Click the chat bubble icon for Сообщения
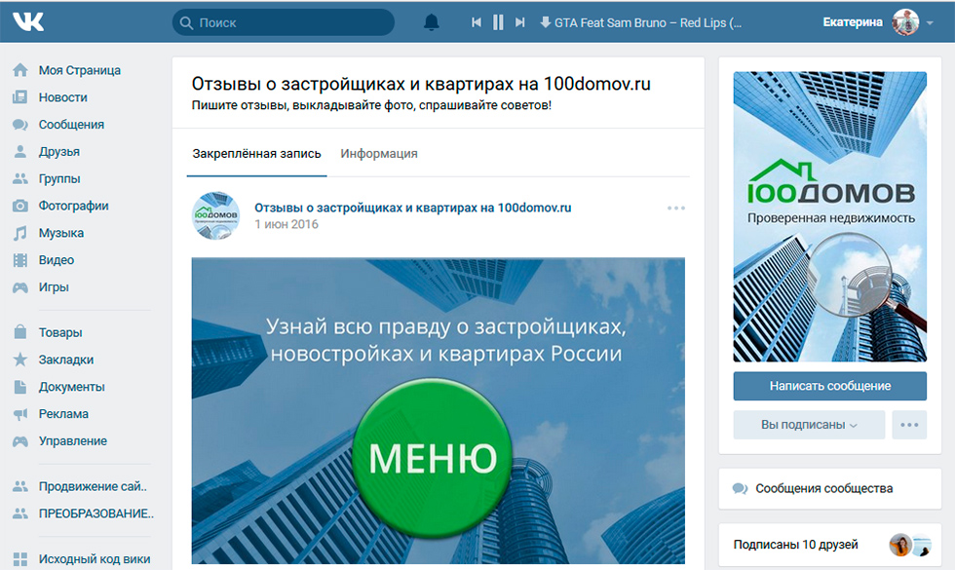This screenshot has width=955, height=570. [x=20, y=125]
